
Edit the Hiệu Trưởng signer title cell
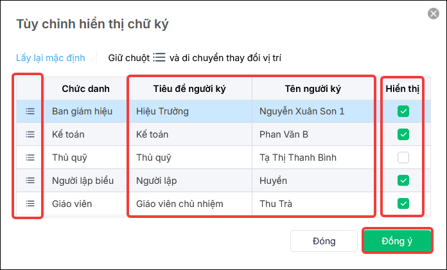(x=191, y=111)
